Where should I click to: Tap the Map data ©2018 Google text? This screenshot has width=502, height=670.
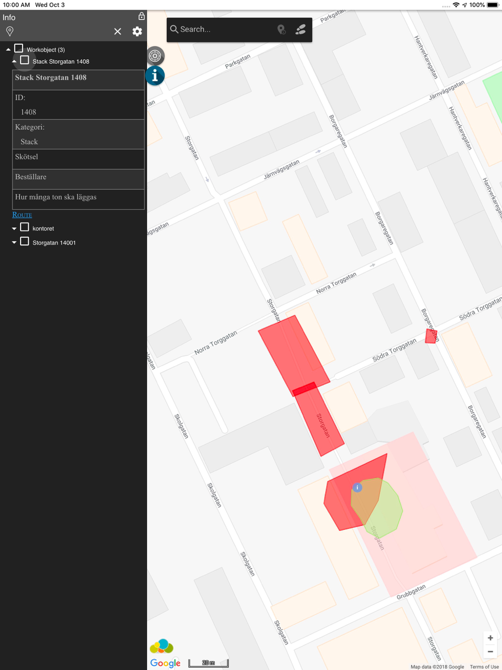point(437,666)
